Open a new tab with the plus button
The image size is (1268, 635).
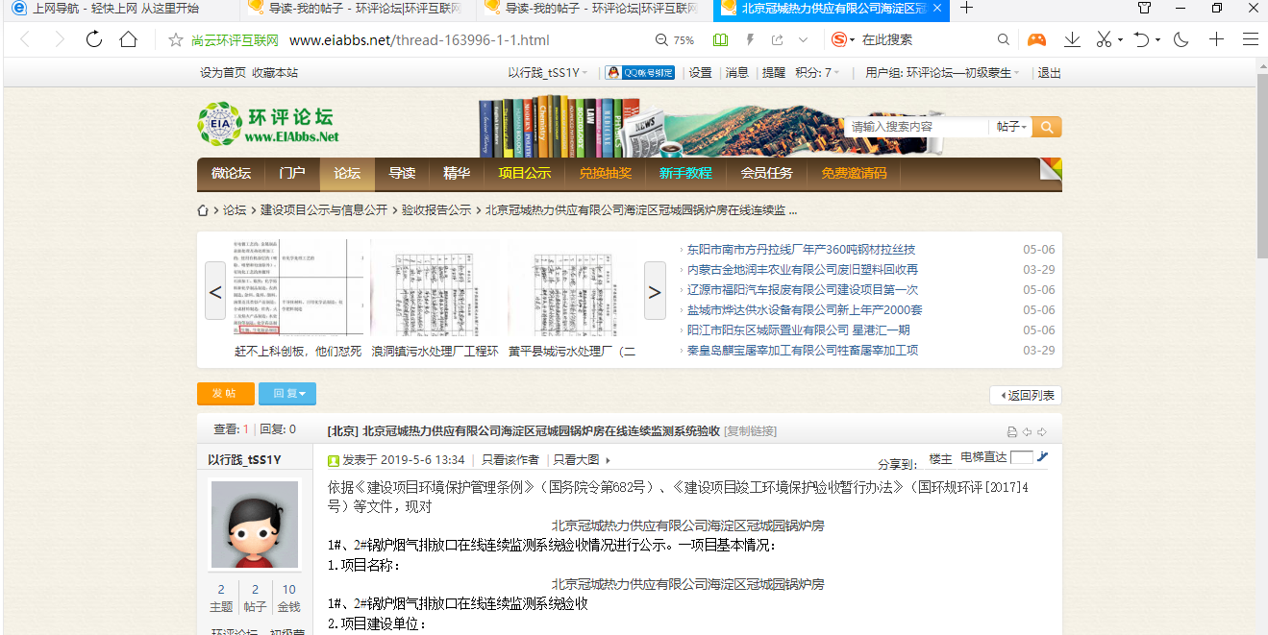967,9
